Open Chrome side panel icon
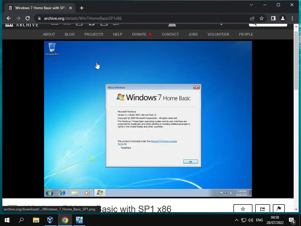 (x=273, y=18)
